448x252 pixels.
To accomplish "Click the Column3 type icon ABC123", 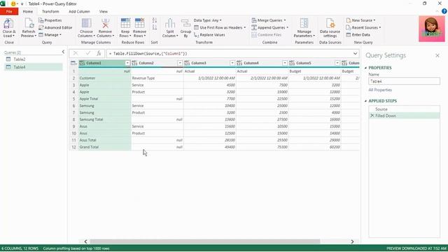I will [187, 63].
